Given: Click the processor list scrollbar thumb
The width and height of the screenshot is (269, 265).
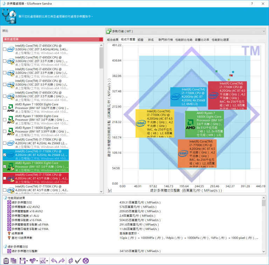Looking at the screenshot, I should (101, 58).
